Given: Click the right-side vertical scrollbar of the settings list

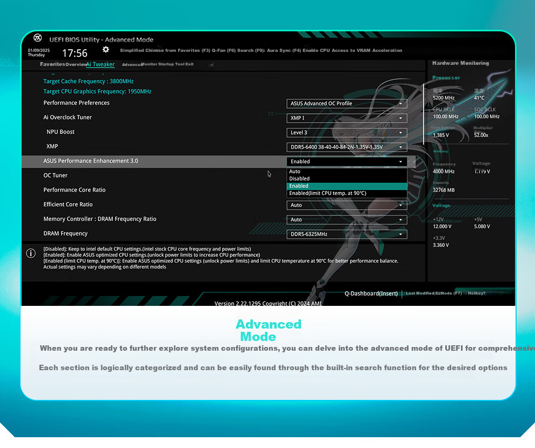Looking at the screenshot, I should [424, 113].
